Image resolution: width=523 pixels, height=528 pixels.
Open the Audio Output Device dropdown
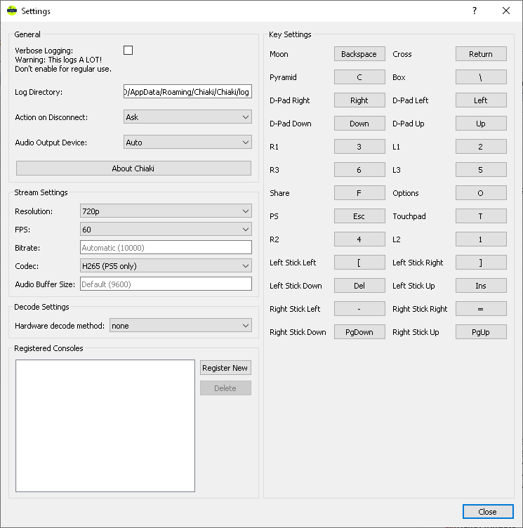(x=187, y=142)
